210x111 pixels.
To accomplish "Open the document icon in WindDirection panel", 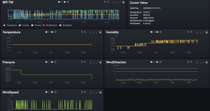I will [x=197, y=62].
